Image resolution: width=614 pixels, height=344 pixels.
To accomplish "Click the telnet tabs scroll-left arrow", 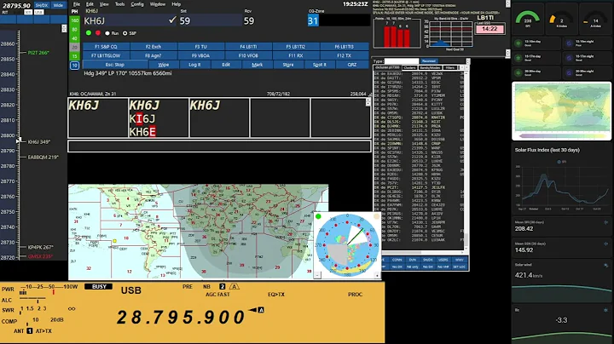I will click(461, 67).
